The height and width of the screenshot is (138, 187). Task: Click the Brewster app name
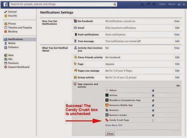pos(114,110)
